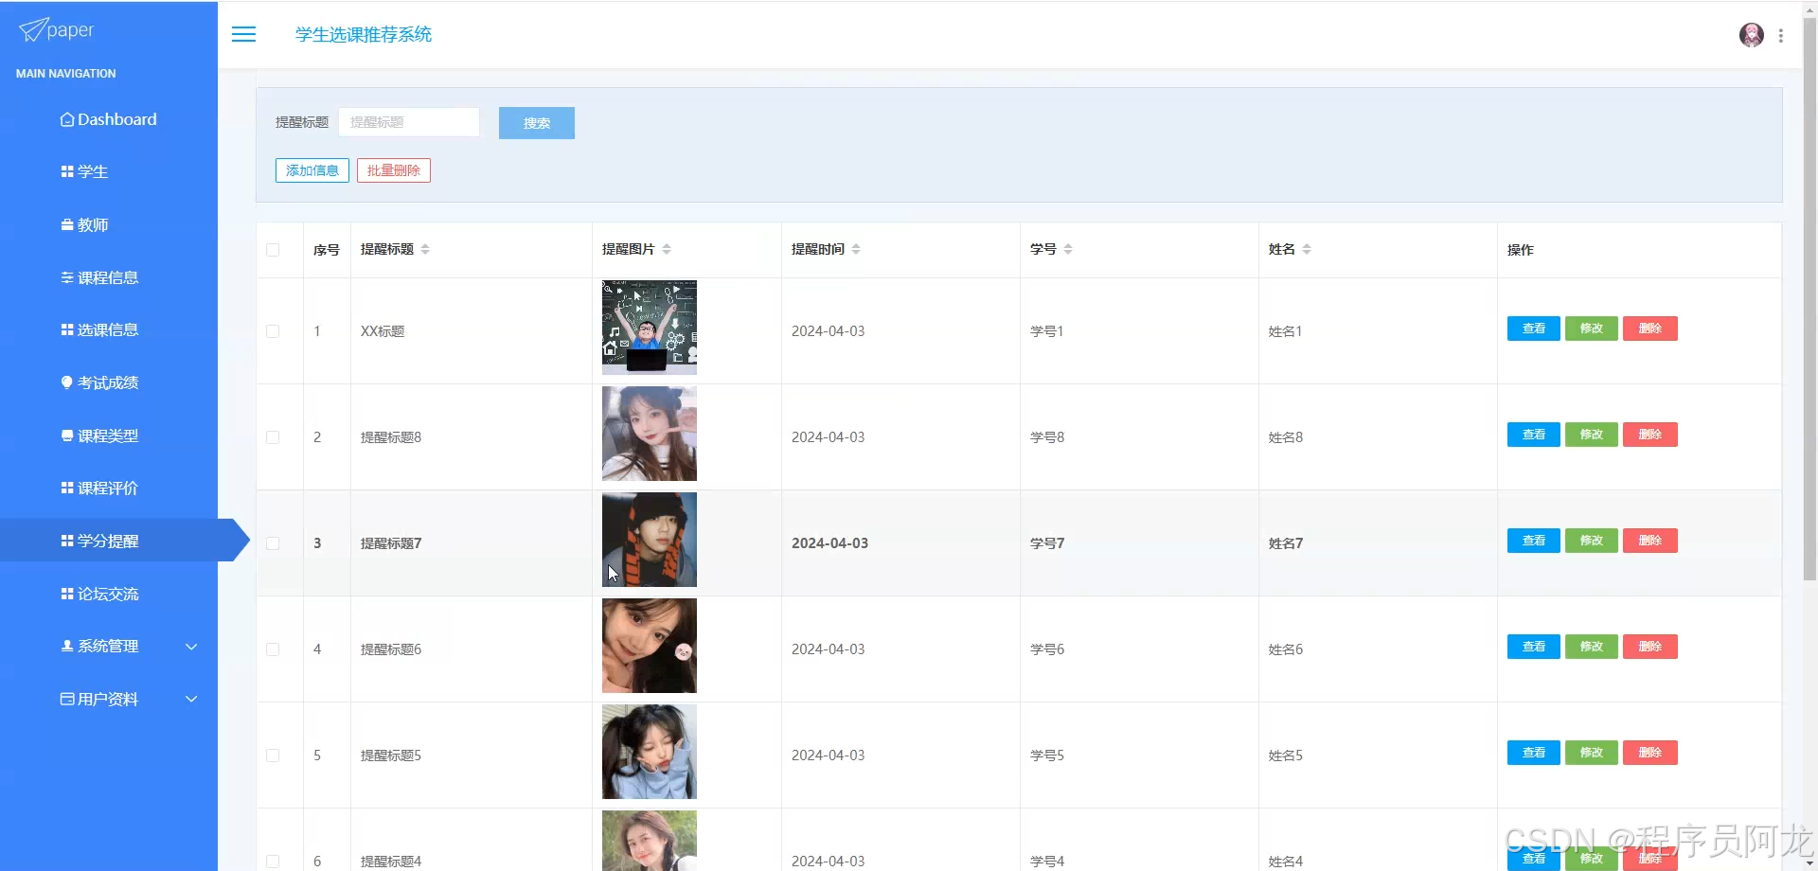Check the row for 提醒标题6
The width and height of the screenshot is (1818, 871).
(x=273, y=649)
